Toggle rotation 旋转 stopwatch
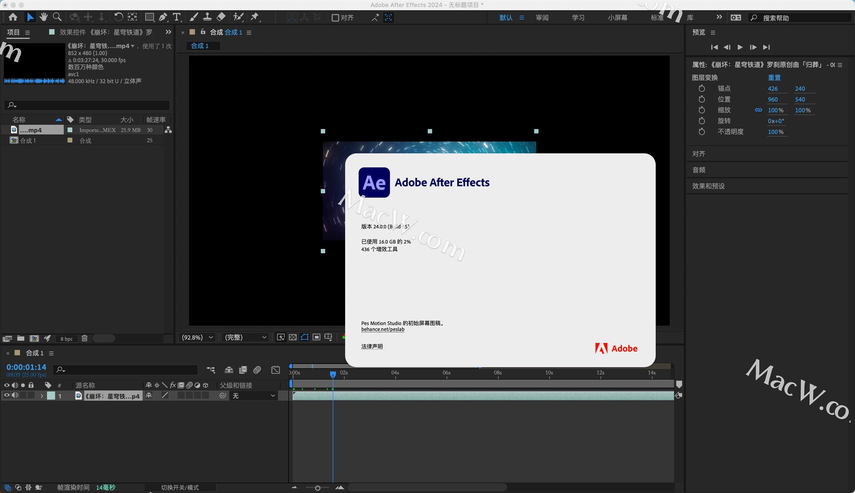Viewport: 855px width, 493px height. pos(702,121)
